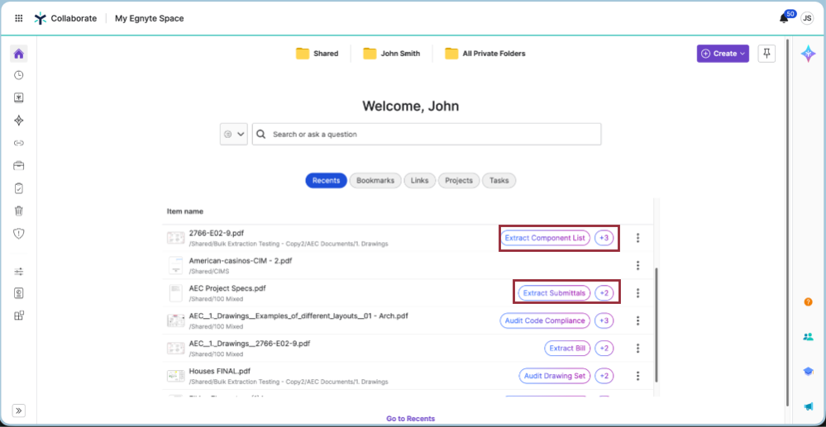Open file American-casinos-CIM - 2.pdf
The image size is (826, 427).
click(x=241, y=260)
